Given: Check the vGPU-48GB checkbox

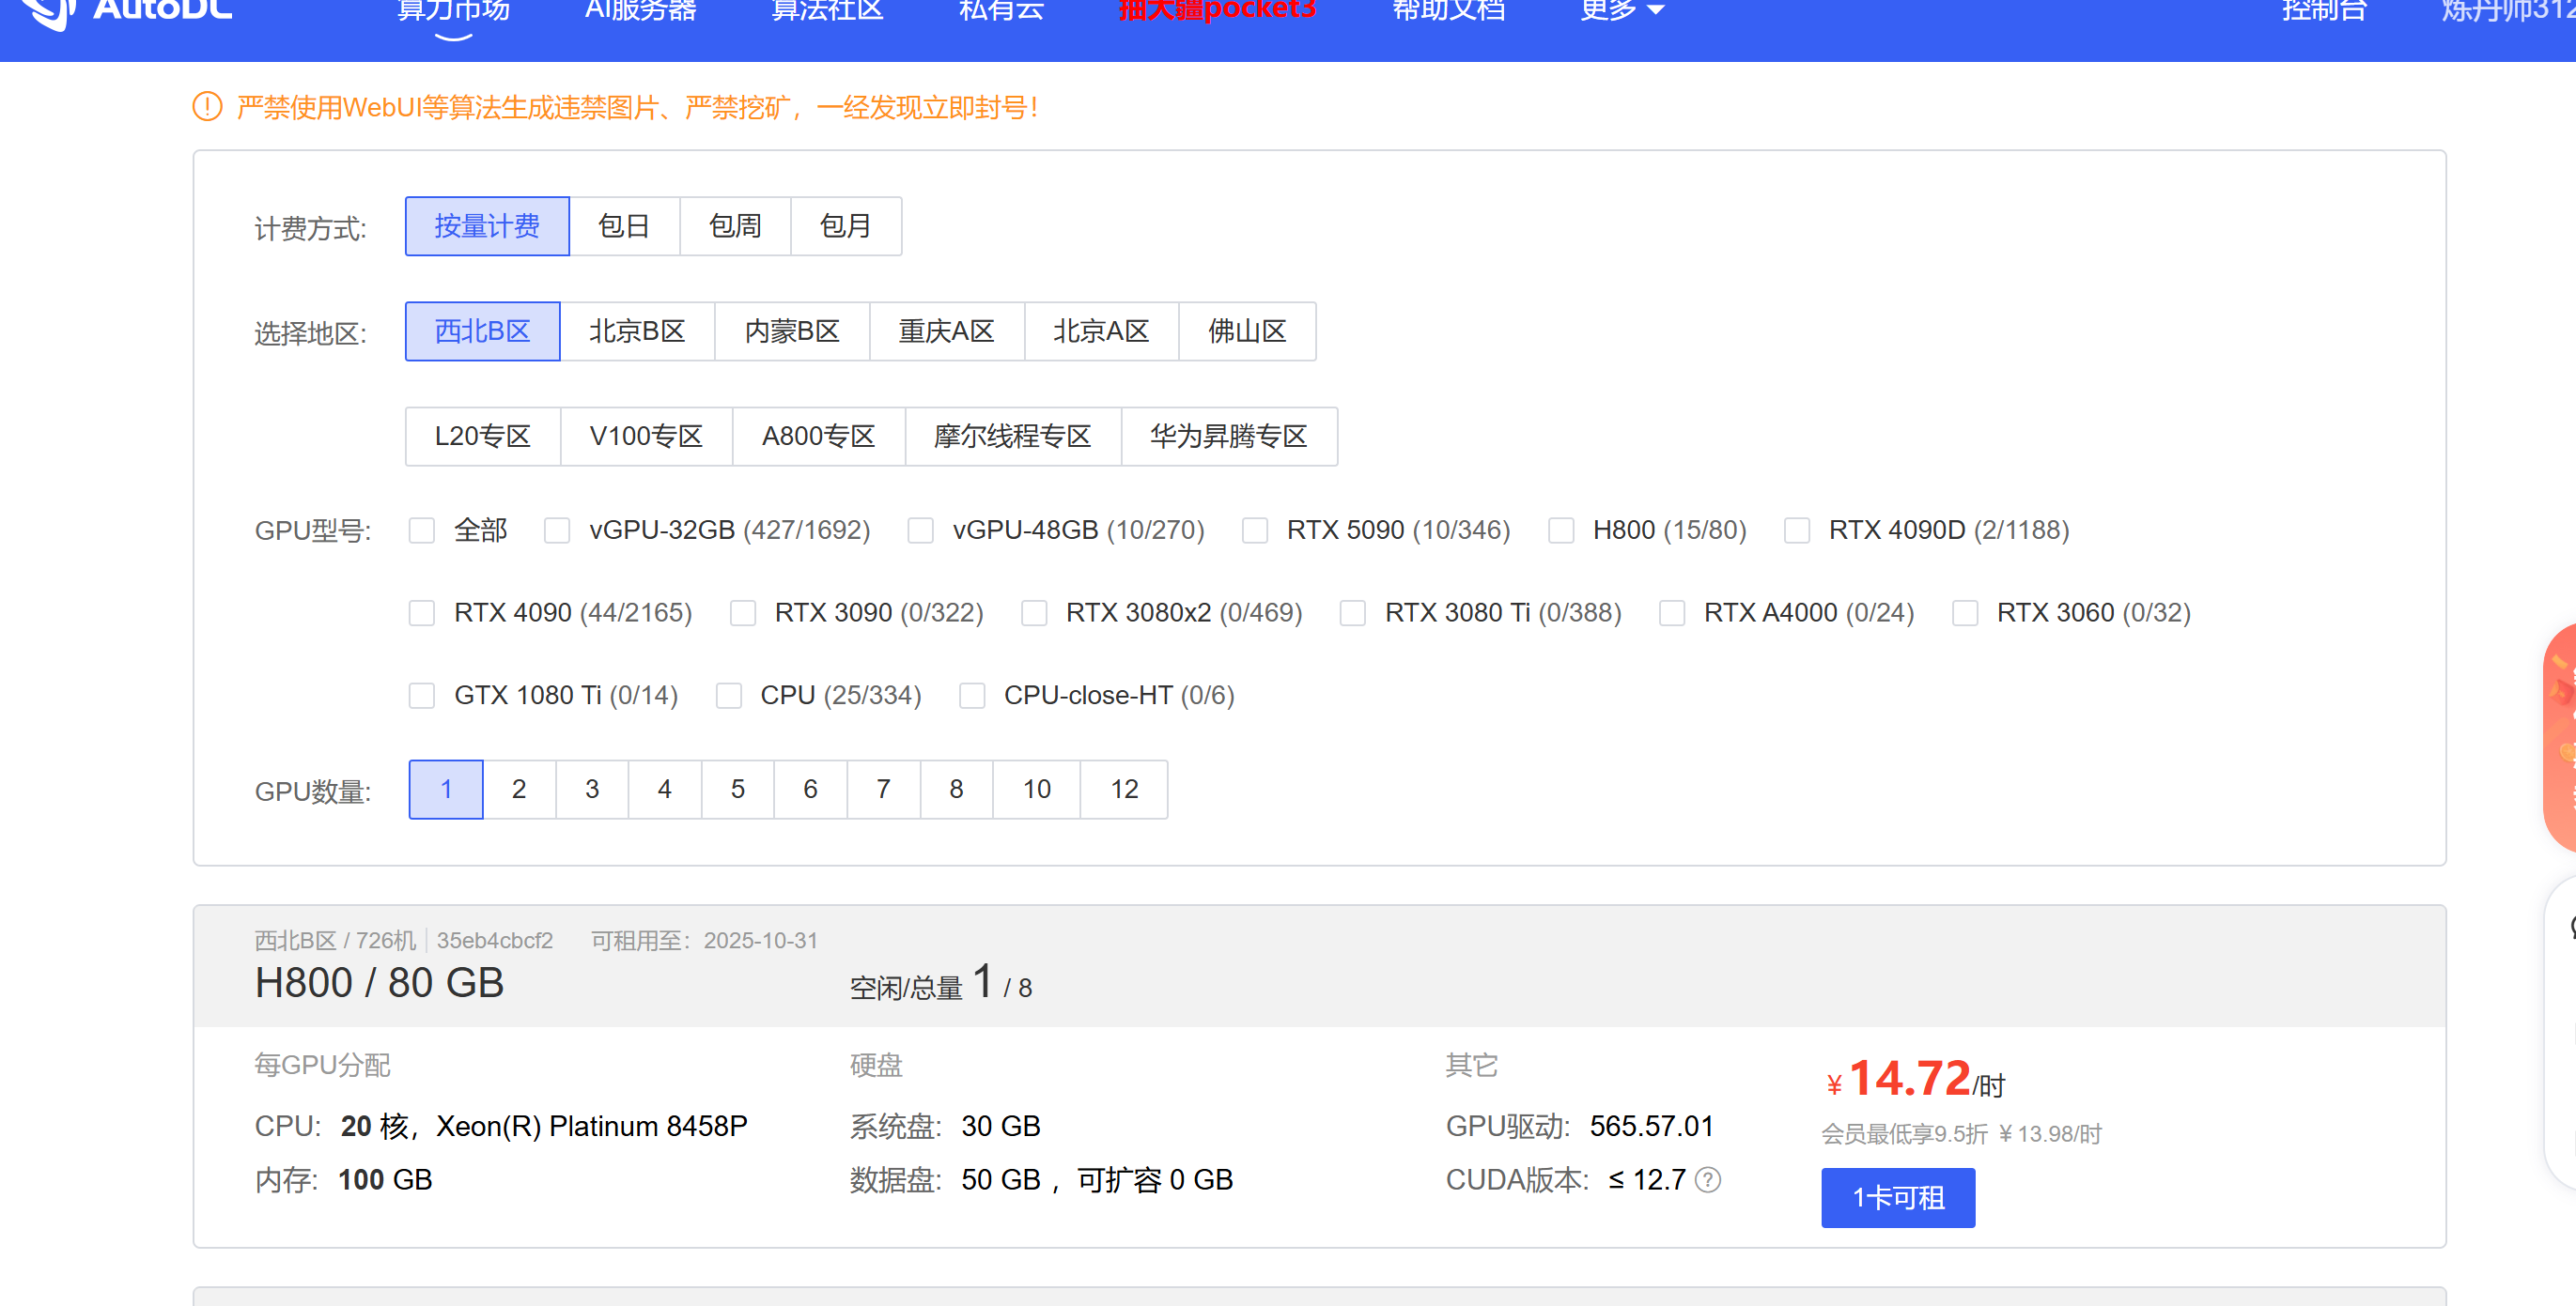Looking at the screenshot, I should coord(920,530).
